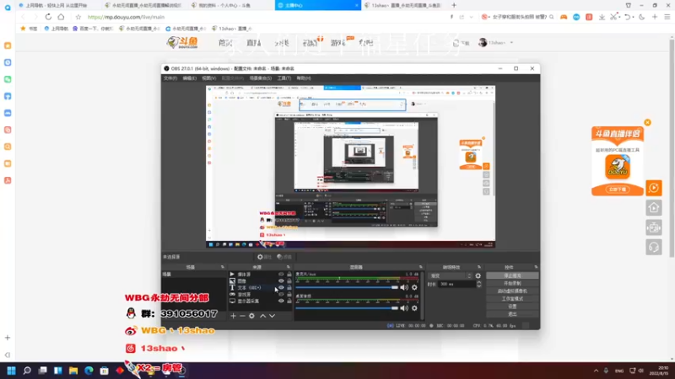The width and height of the screenshot is (675, 379).
Task: Click the second mixer channel volume slider
Action: [347, 308]
